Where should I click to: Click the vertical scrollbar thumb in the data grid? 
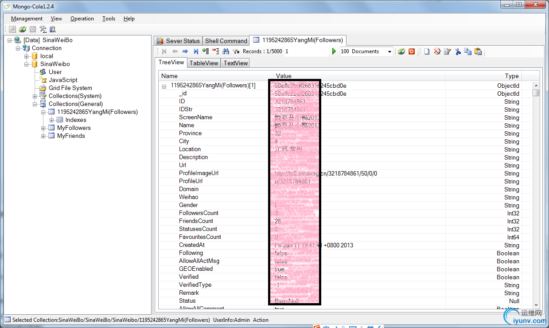point(536,93)
